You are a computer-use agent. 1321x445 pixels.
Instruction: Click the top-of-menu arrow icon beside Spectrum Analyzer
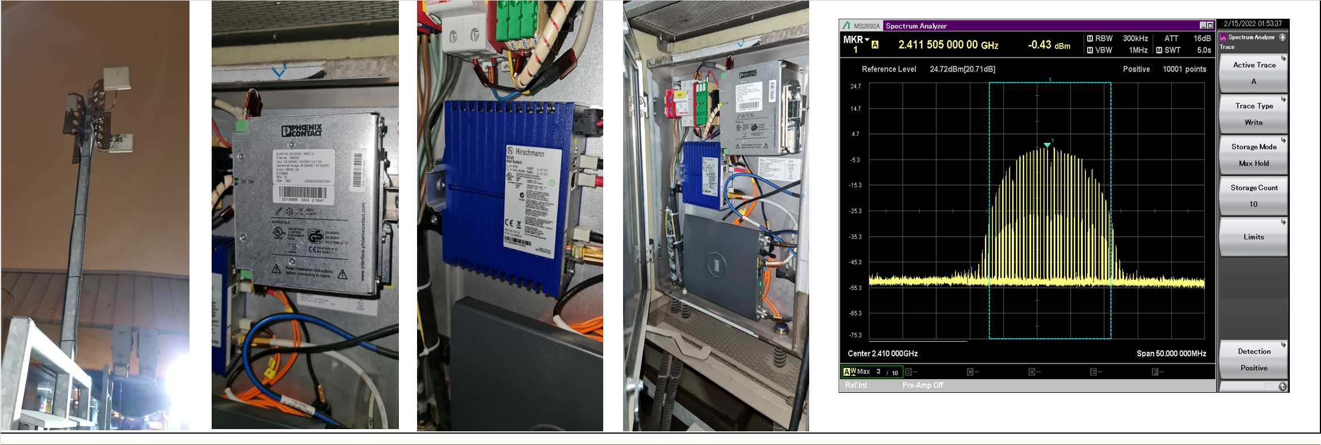click(1282, 37)
